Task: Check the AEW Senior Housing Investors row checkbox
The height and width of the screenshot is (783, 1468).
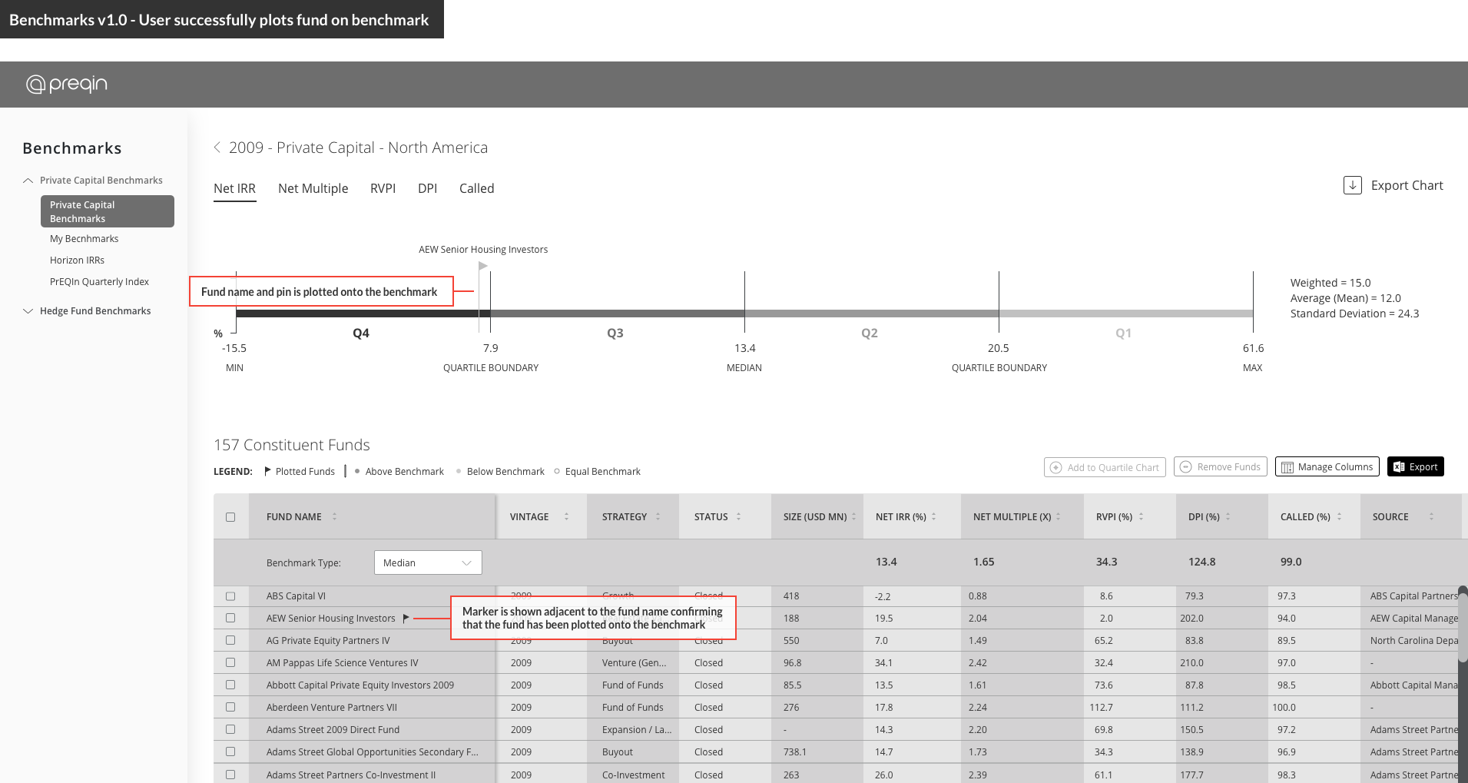Action: (x=230, y=618)
